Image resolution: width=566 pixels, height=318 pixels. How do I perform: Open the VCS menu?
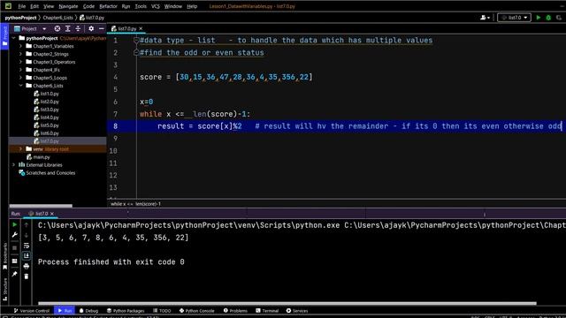156,6
